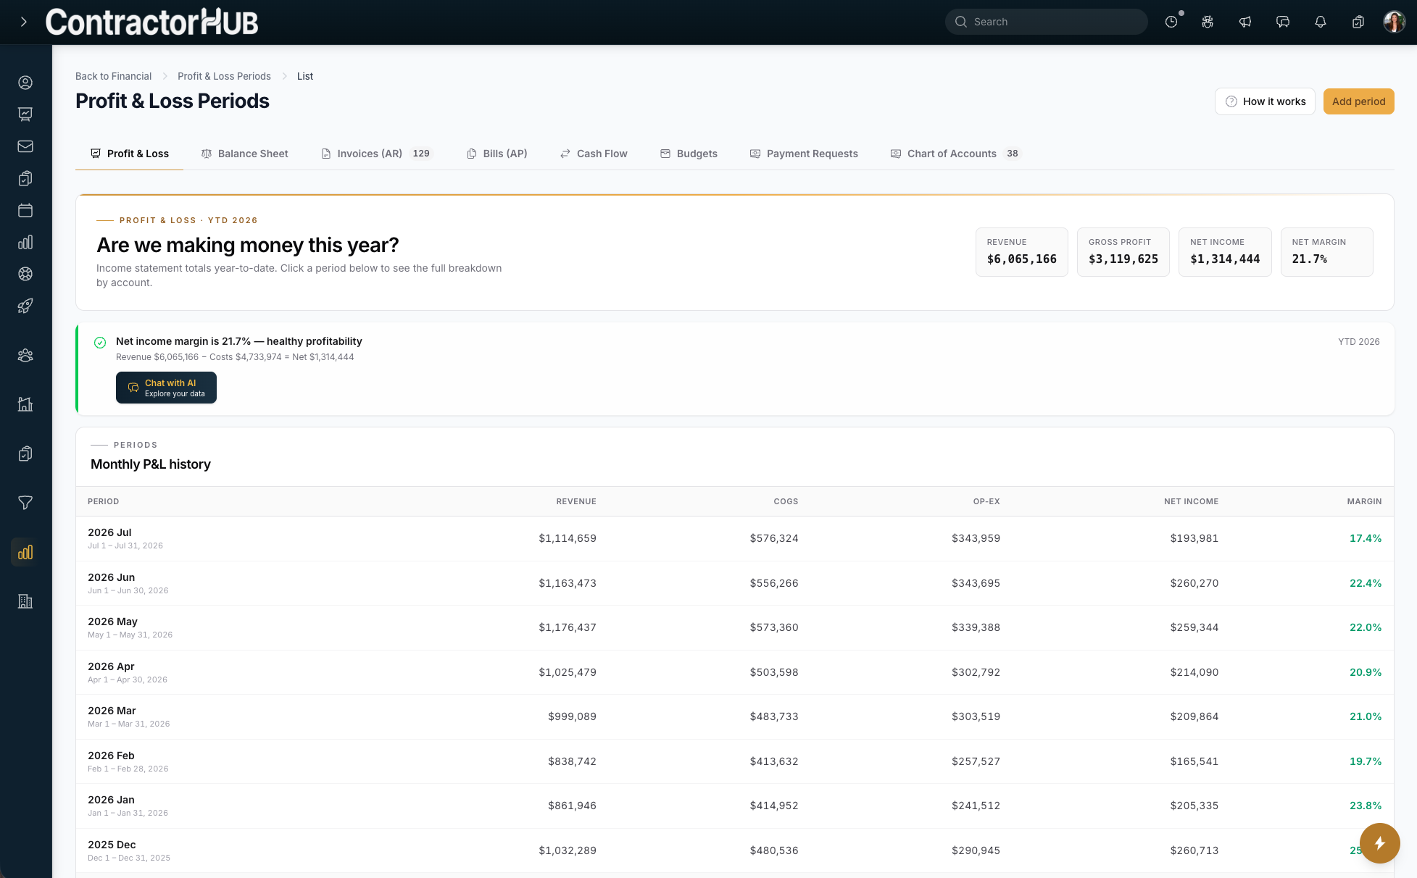Open the 2026 Feb period row
Viewport: 1417px width, 878px height.
[734, 761]
